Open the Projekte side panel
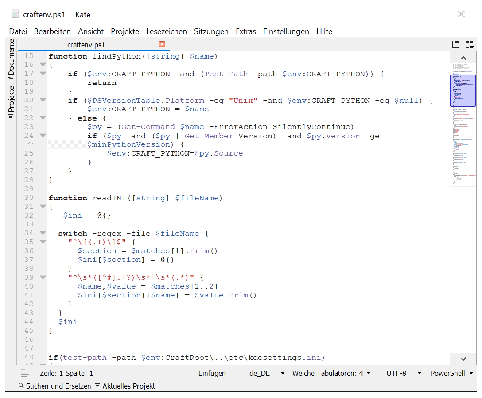The image size is (482, 398). tap(11, 103)
